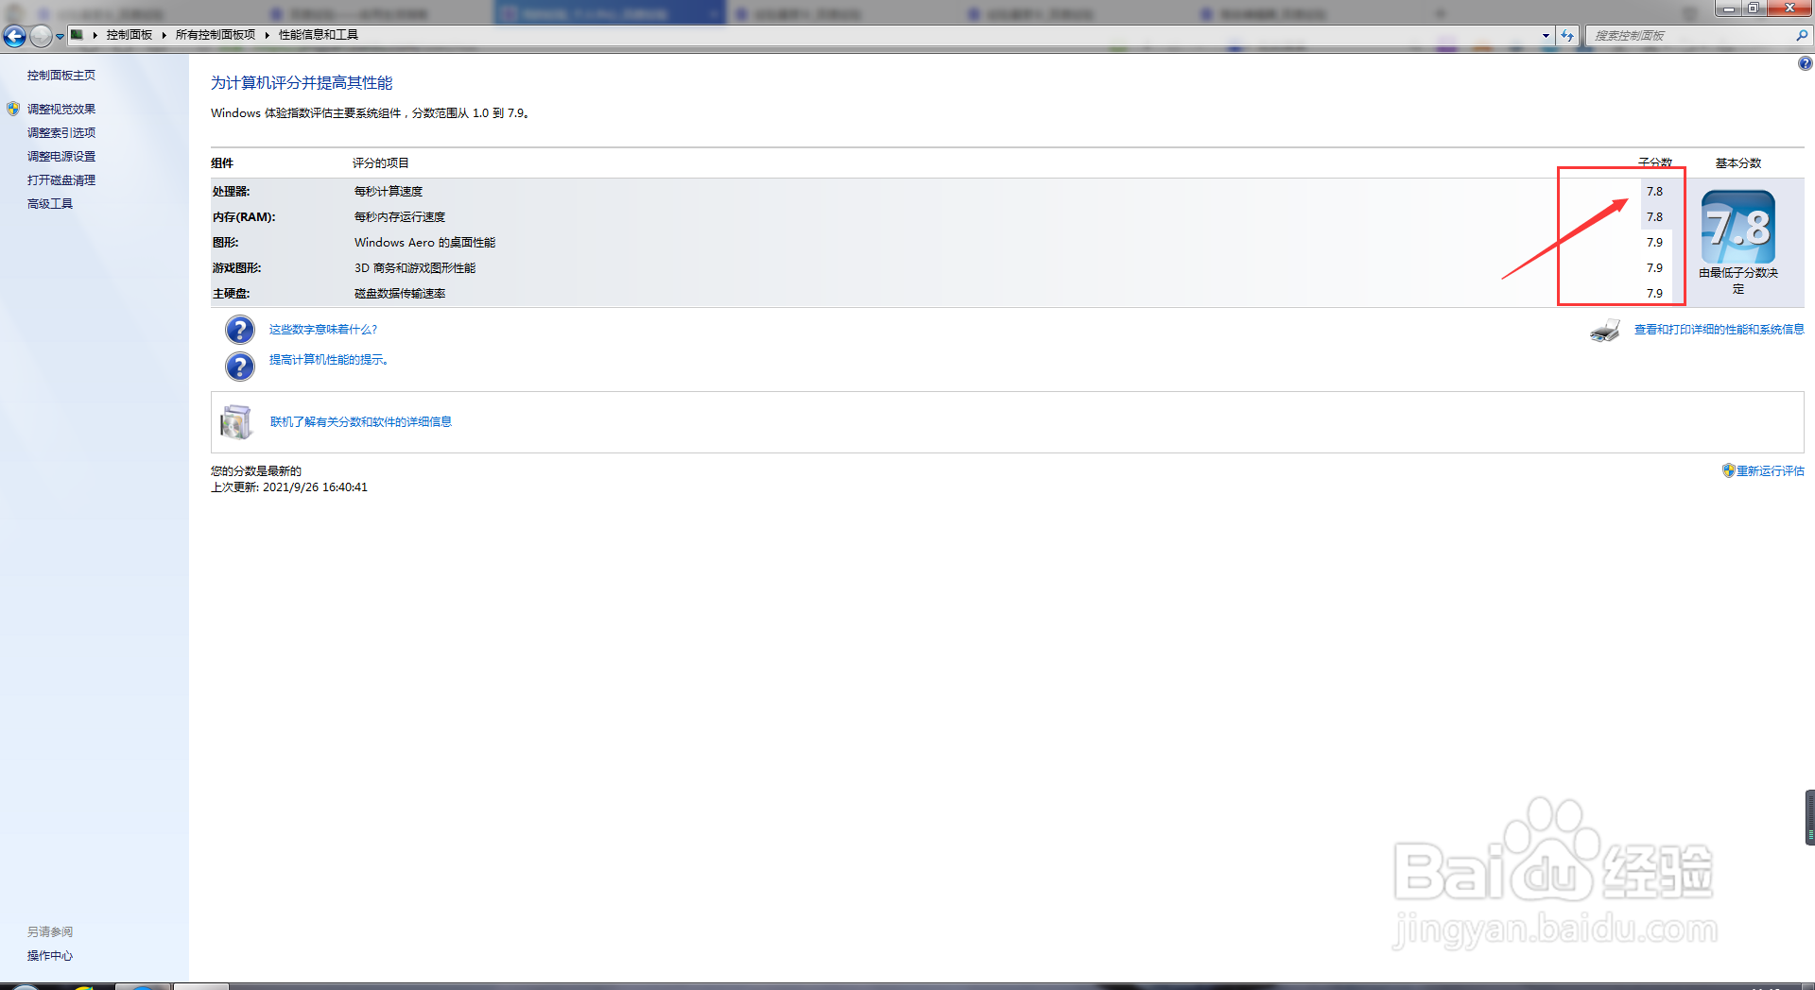Screen dimensions: 1815x990
Task: Open 联机了解有关分数和软件的详细信息 link
Action: 361,422
